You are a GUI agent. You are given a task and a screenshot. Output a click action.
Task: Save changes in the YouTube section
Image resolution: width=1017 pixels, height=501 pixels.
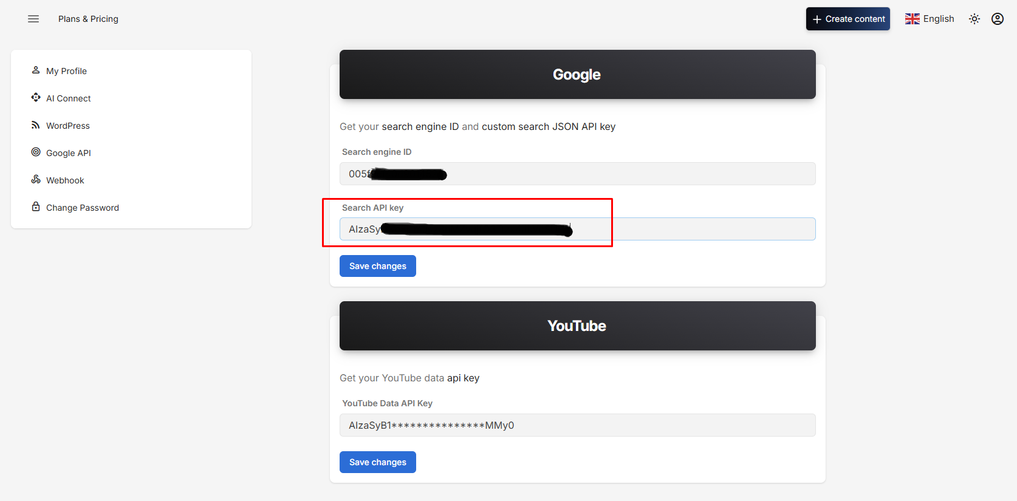tap(378, 462)
